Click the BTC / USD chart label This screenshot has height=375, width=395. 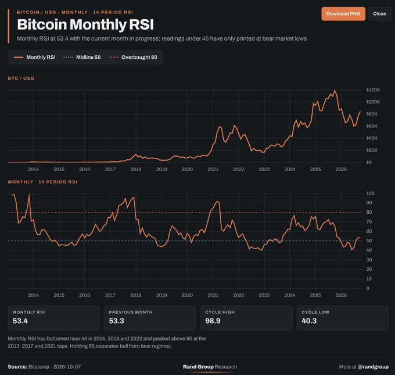click(21, 78)
